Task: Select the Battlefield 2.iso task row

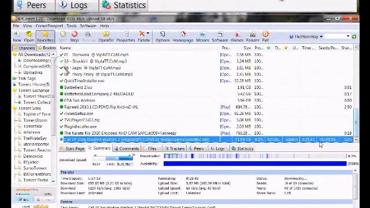Action: pyautogui.click(x=206, y=87)
